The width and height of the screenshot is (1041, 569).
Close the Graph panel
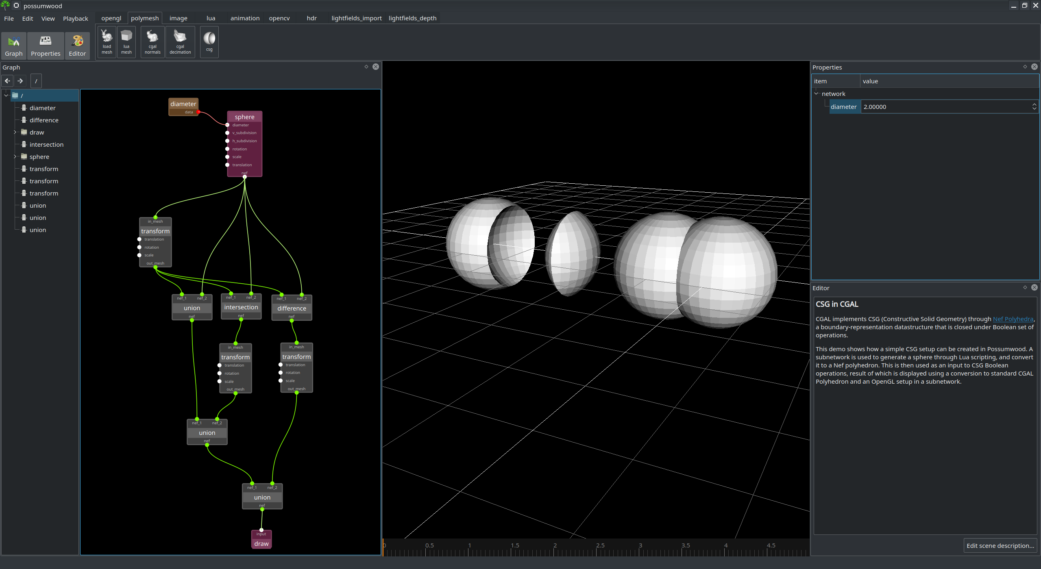point(376,67)
